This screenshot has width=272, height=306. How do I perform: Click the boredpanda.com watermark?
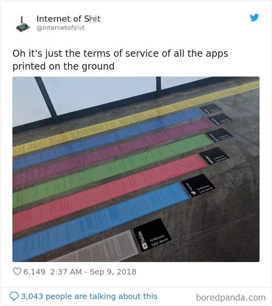tap(231, 297)
